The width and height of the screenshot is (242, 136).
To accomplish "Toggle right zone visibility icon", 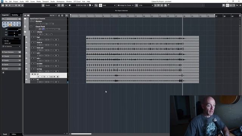I will tap(234, 5).
